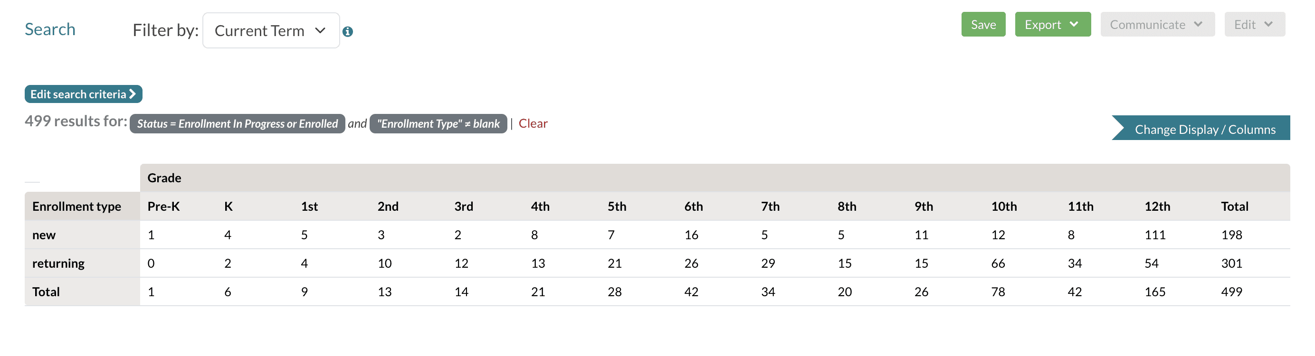
Task: Clear the search criteria
Action: tap(533, 123)
